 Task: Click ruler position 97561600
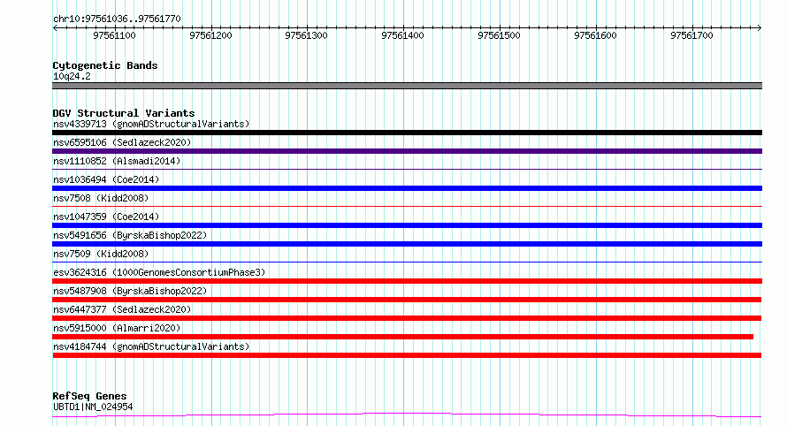[595, 35]
